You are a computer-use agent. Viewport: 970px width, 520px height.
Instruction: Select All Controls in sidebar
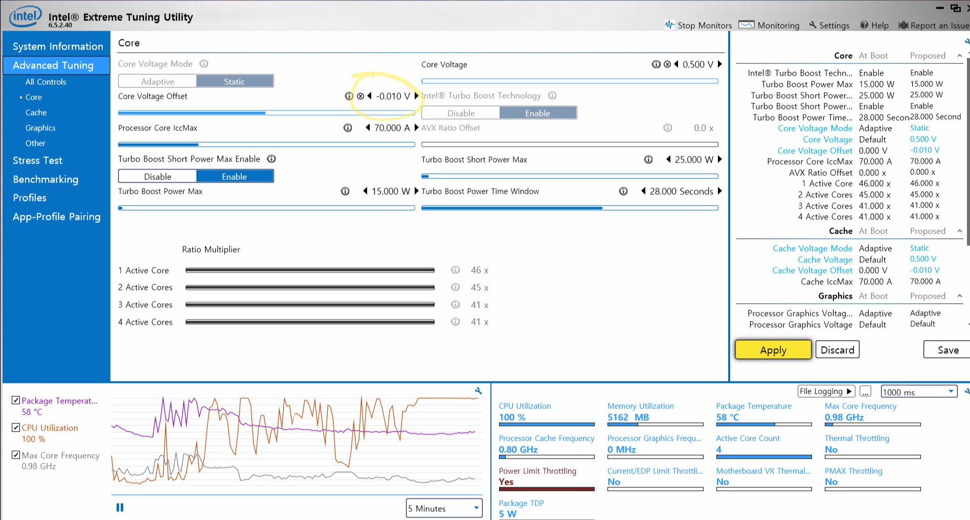pos(46,82)
